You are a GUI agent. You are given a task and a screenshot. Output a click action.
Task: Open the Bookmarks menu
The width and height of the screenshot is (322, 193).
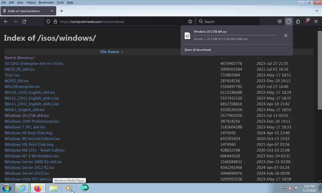[46, 3]
